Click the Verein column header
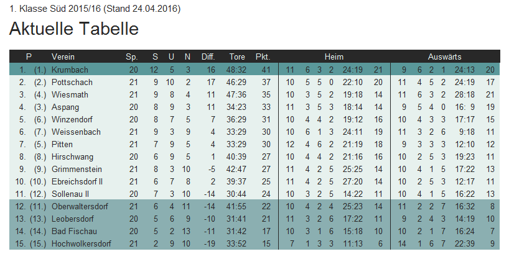 click(63, 57)
